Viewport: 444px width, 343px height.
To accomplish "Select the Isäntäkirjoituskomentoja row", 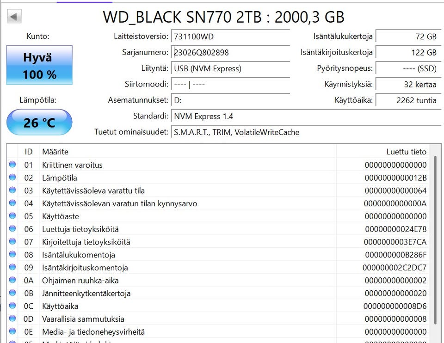I will point(218,268).
